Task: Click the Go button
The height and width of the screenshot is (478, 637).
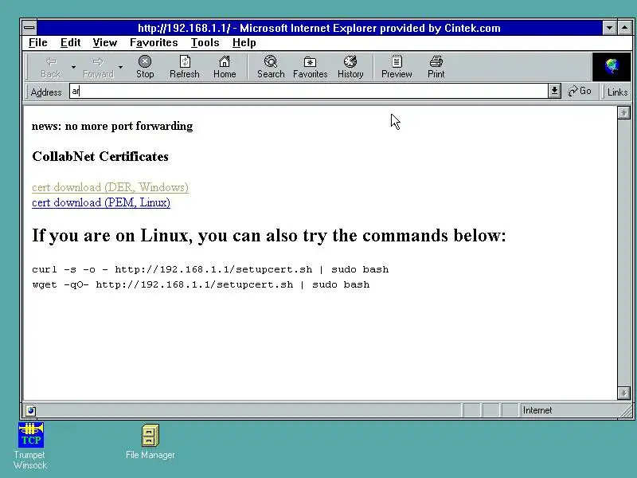Action: tap(580, 91)
